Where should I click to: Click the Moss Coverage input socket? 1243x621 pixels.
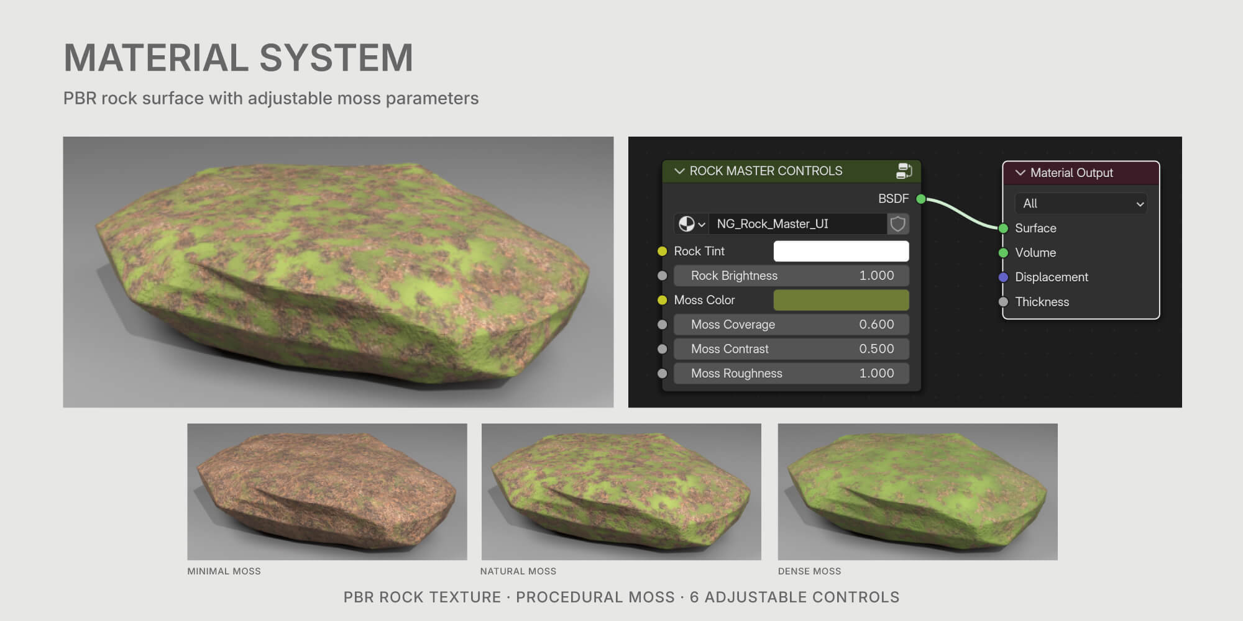[663, 324]
